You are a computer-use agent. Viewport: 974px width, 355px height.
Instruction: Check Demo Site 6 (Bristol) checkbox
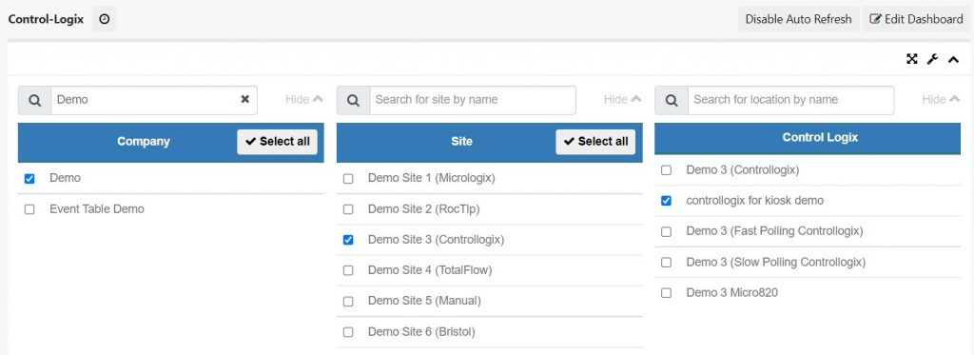[348, 332]
